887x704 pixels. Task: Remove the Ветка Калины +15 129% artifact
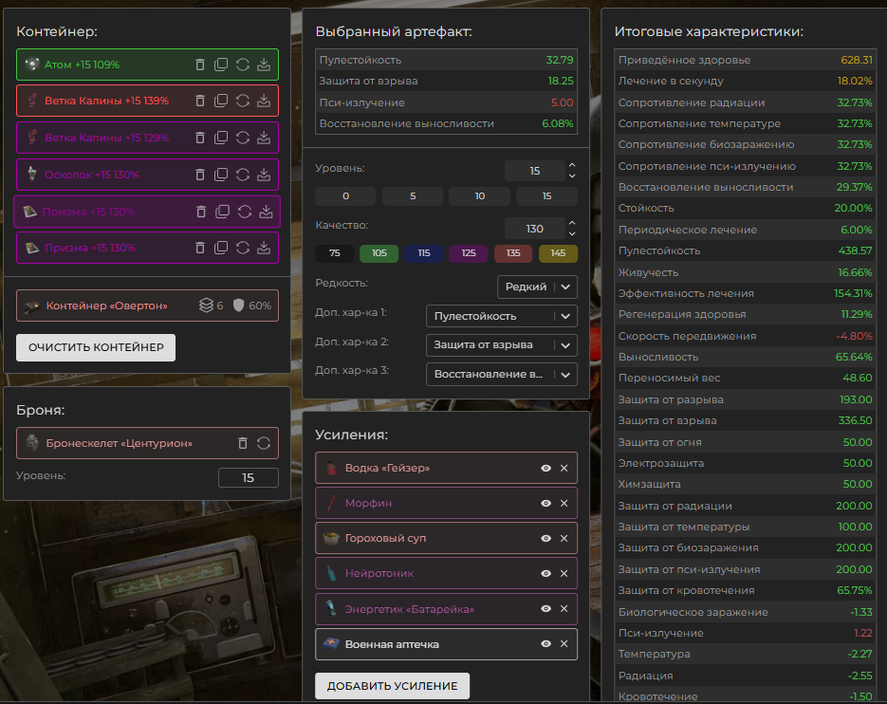click(x=199, y=138)
